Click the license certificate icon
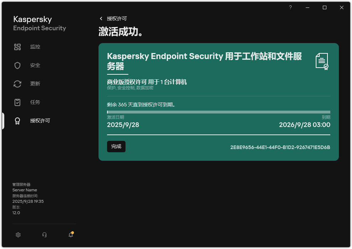352x249 pixels. point(322,62)
